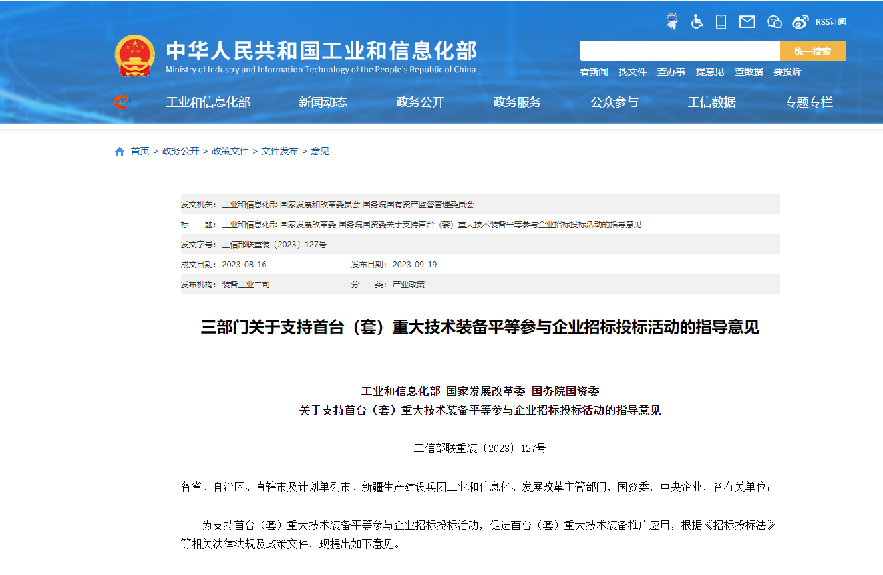
Task: Click the large bold title starting 三部门关于支持首台
Action: click(x=480, y=328)
